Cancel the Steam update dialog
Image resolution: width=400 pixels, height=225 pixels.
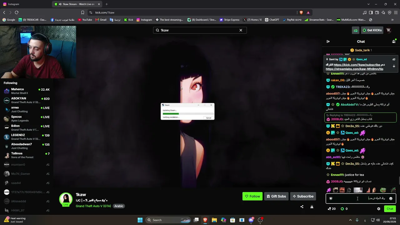click(208, 118)
